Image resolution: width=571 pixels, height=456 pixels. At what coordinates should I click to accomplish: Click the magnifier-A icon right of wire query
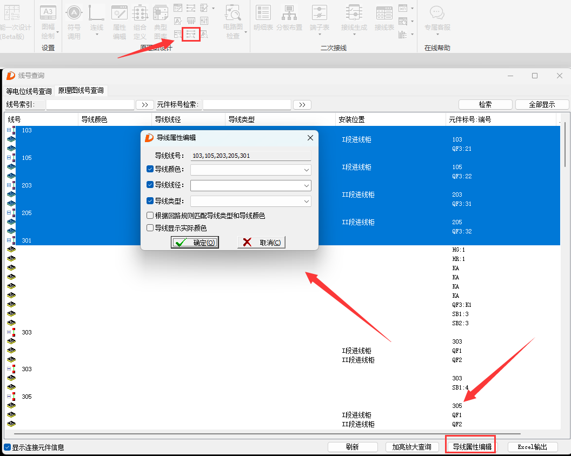point(204,35)
